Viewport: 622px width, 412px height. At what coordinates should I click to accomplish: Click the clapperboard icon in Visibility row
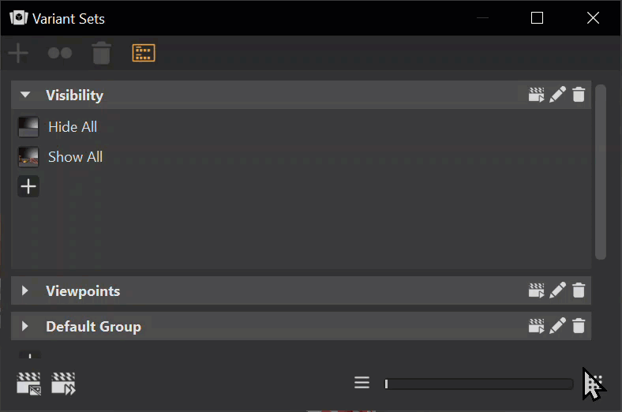tap(536, 95)
